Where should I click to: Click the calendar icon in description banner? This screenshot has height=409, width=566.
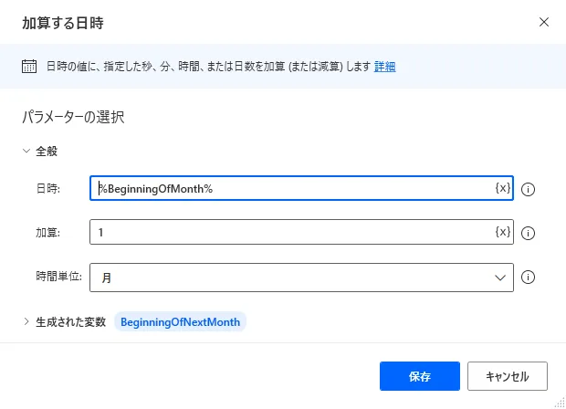pyautogui.click(x=29, y=66)
